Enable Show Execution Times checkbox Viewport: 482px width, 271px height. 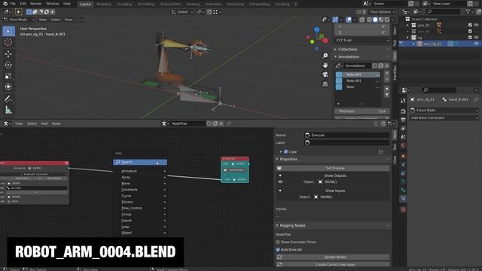[278, 242]
